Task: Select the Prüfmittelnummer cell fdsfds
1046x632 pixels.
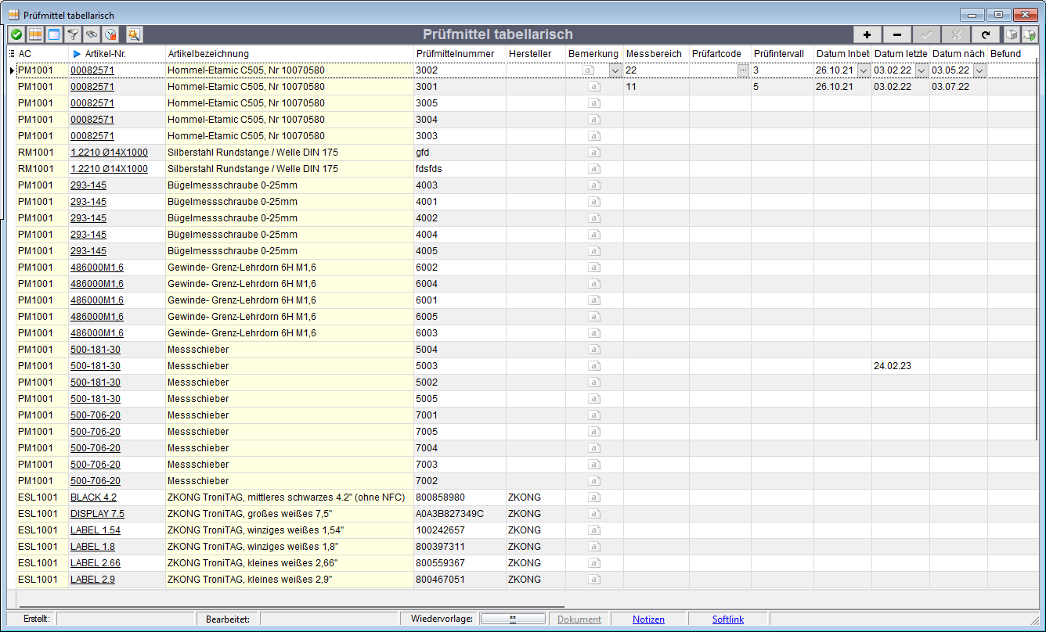Action: pos(460,169)
